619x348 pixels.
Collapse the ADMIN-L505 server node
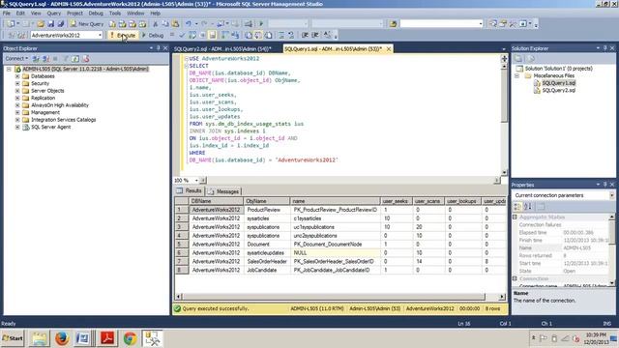(x=9, y=69)
